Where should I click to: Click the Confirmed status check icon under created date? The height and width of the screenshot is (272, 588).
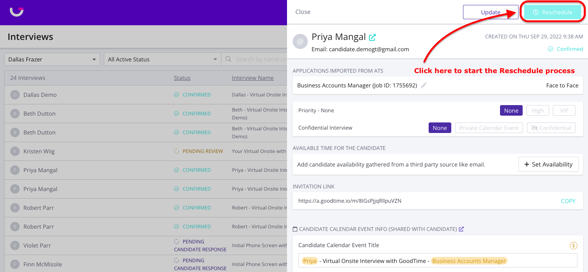pyautogui.click(x=551, y=49)
